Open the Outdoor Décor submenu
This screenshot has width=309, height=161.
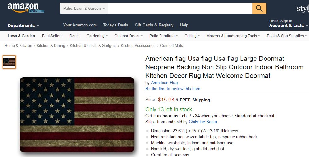[128, 36]
